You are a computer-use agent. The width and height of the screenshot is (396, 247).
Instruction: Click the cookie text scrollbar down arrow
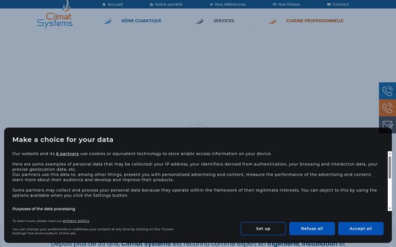[390, 209]
